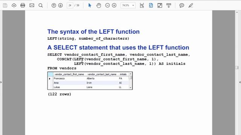Click the Lukas cell

pyautogui.click(x=57, y=87)
